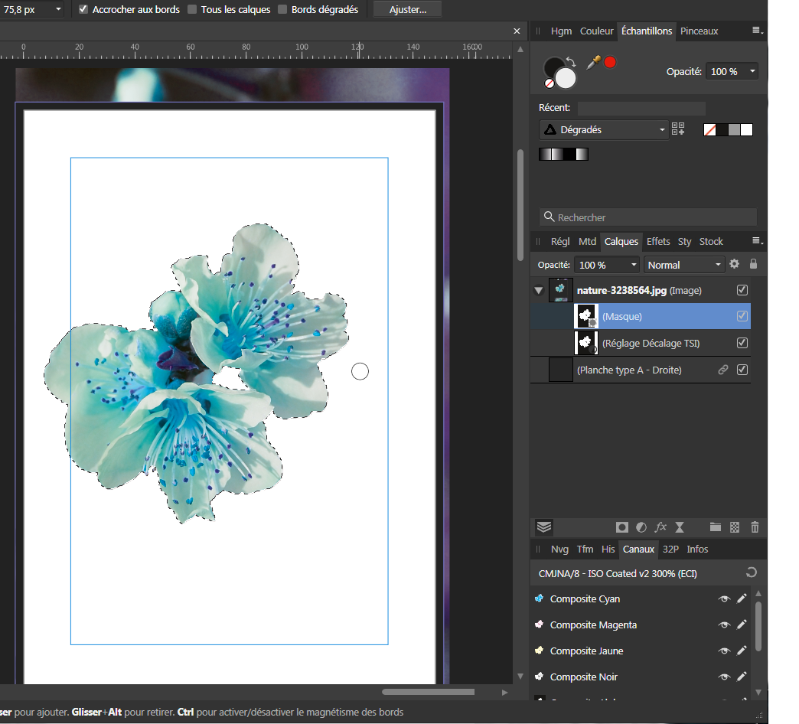Click the Ajuster... button
799x724 pixels.
tap(408, 9)
